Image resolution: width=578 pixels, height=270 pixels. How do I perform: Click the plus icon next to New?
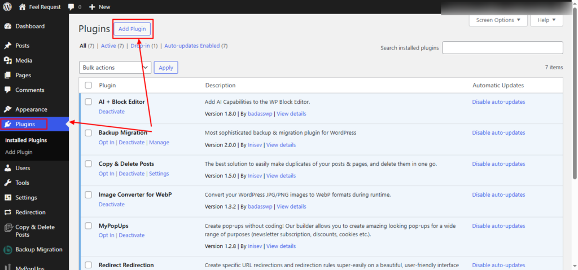[x=93, y=7]
